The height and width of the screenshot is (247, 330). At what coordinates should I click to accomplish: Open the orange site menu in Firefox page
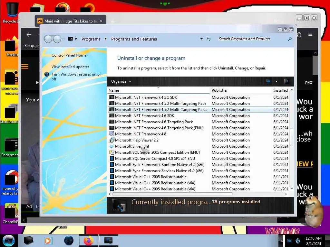point(25,67)
